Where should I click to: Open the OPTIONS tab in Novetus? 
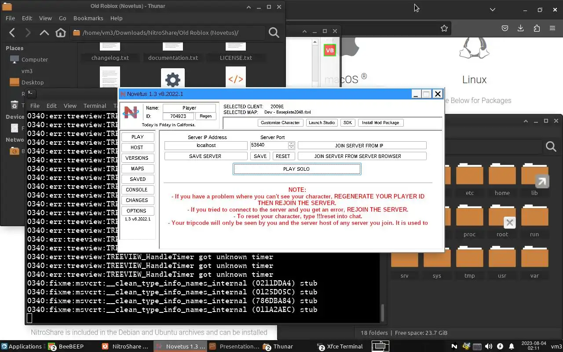tap(137, 211)
